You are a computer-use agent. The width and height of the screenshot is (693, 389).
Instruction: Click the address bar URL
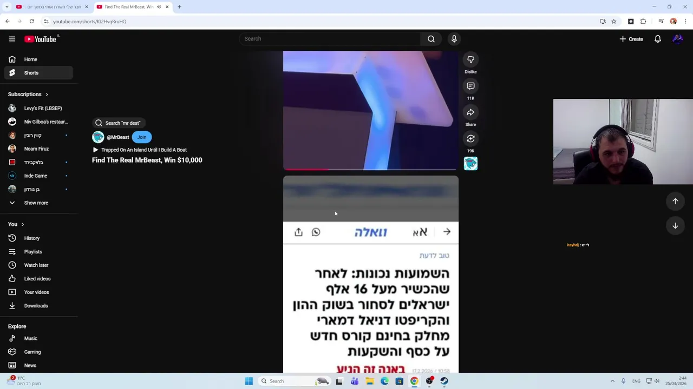pyautogui.click(x=89, y=22)
